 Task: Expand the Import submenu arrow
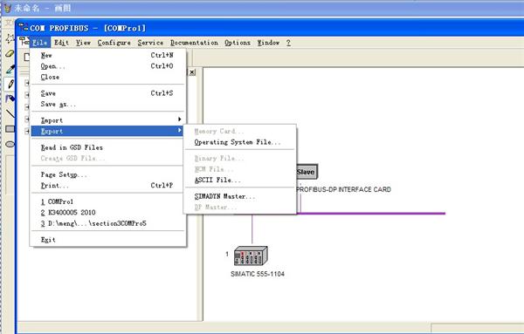[179, 119]
